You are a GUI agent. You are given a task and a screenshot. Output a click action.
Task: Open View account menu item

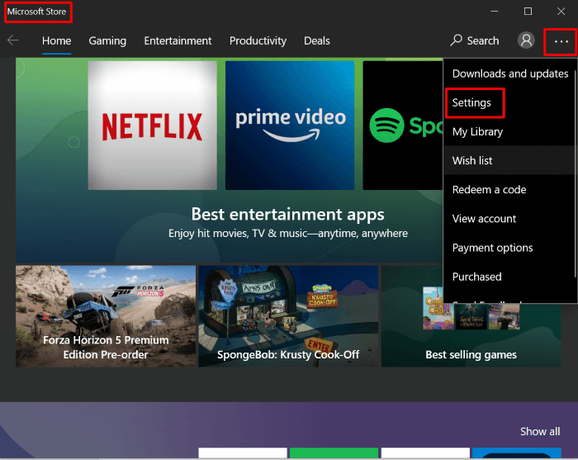(509, 219)
